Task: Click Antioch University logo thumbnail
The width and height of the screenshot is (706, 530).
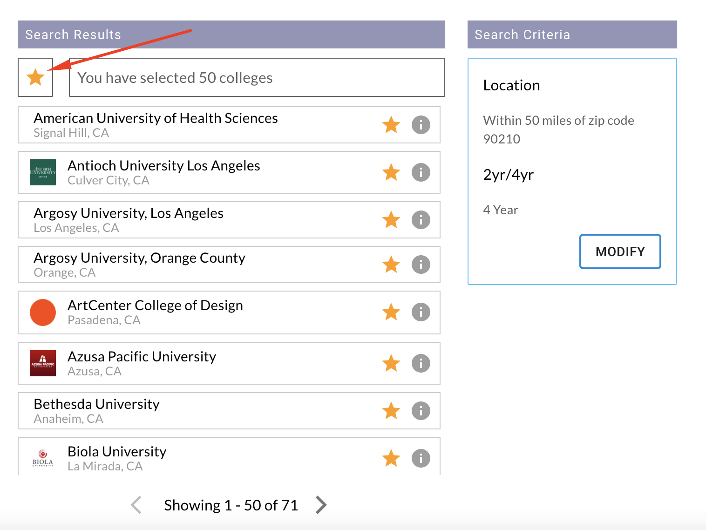Action: tap(43, 172)
